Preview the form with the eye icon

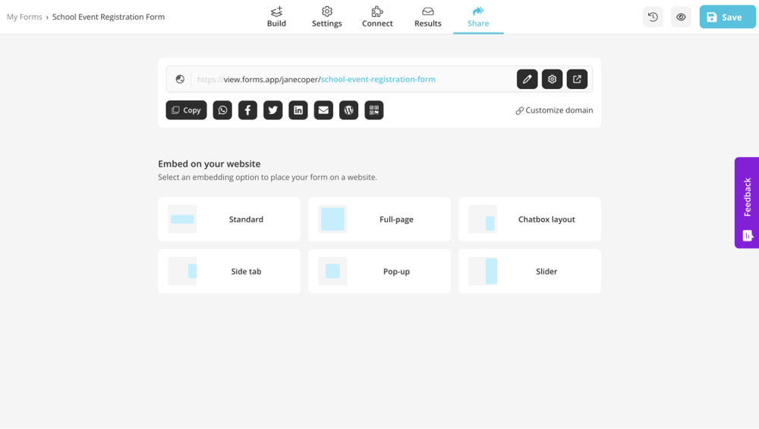pyautogui.click(x=681, y=17)
